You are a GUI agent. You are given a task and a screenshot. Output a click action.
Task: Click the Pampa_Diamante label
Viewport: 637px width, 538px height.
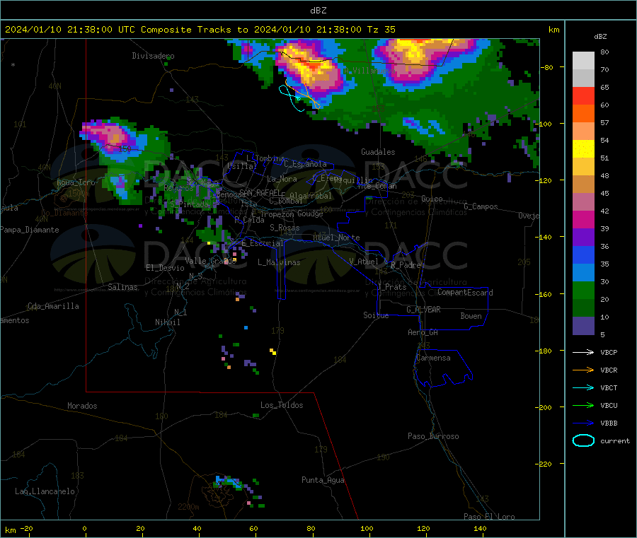pyautogui.click(x=30, y=230)
